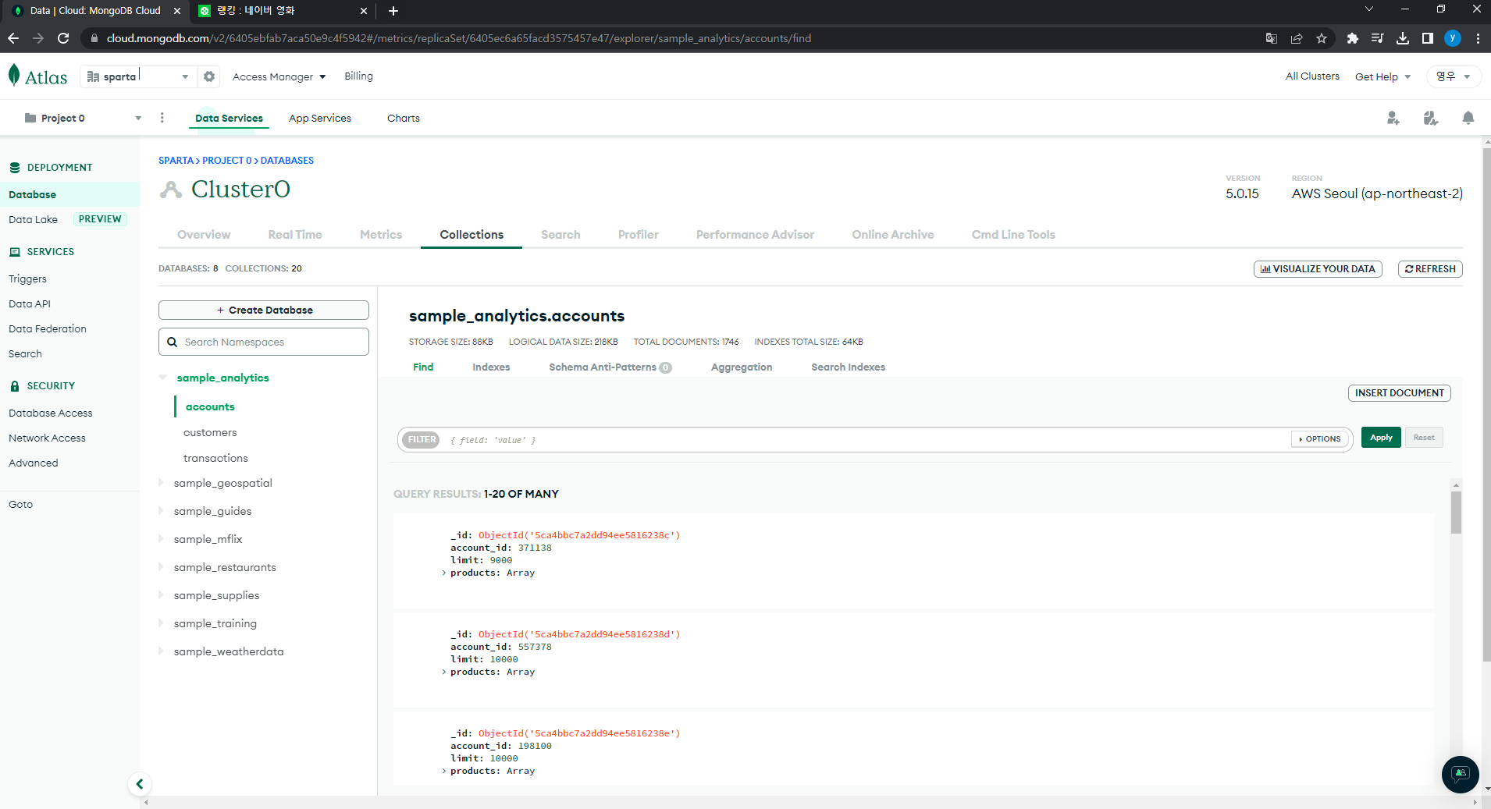Open the cluster Overview tab
This screenshot has height=809, width=1491.
[204, 235]
